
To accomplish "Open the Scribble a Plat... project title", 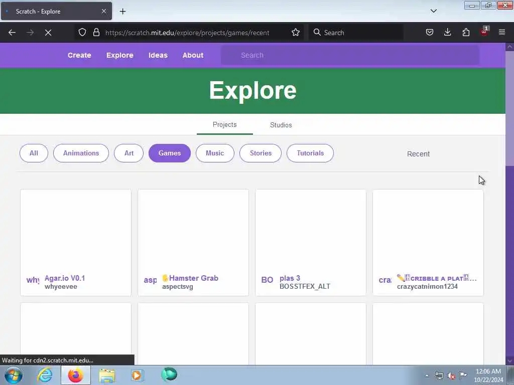I will click(x=437, y=278).
